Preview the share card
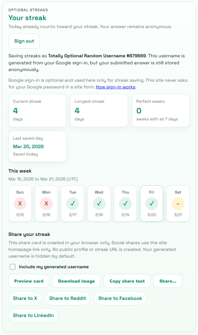 tap(29, 281)
